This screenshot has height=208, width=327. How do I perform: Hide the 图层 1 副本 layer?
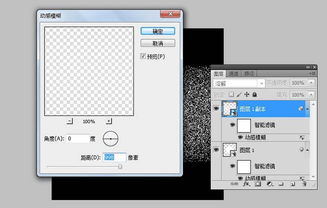pos(216,108)
